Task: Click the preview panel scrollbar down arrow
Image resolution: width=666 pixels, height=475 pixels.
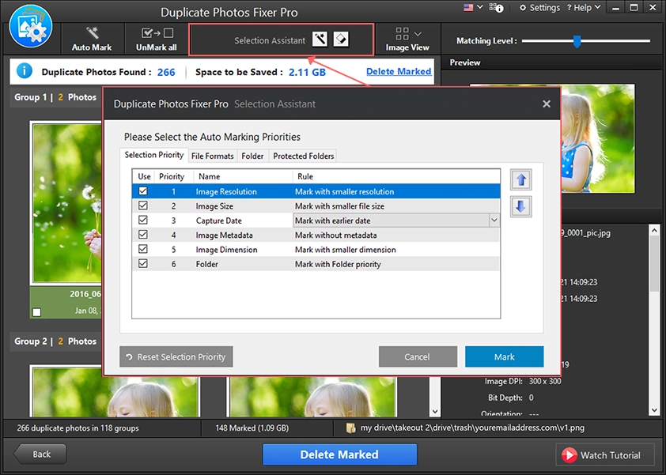Action: [654, 410]
